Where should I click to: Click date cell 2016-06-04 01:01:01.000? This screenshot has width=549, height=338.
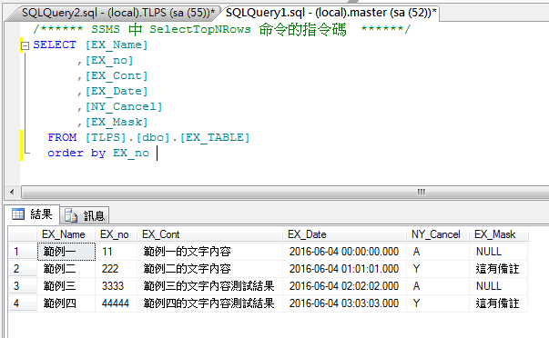tap(344, 269)
